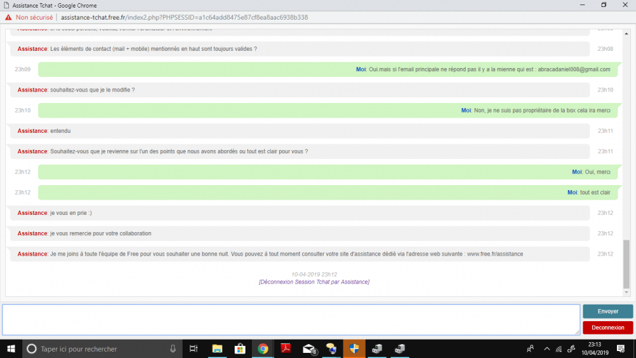This screenshot has width=636, height=358.
Task: Click the www.free.fr/assistance address in the message
Action: (x=495, y=254)
